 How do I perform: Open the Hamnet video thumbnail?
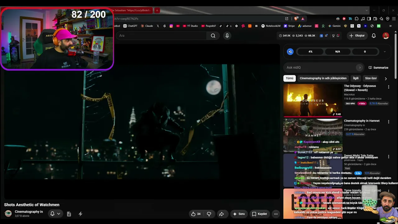[313, 135]
